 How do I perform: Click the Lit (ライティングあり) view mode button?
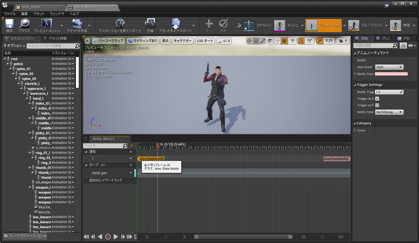click(x=143, y=41)
